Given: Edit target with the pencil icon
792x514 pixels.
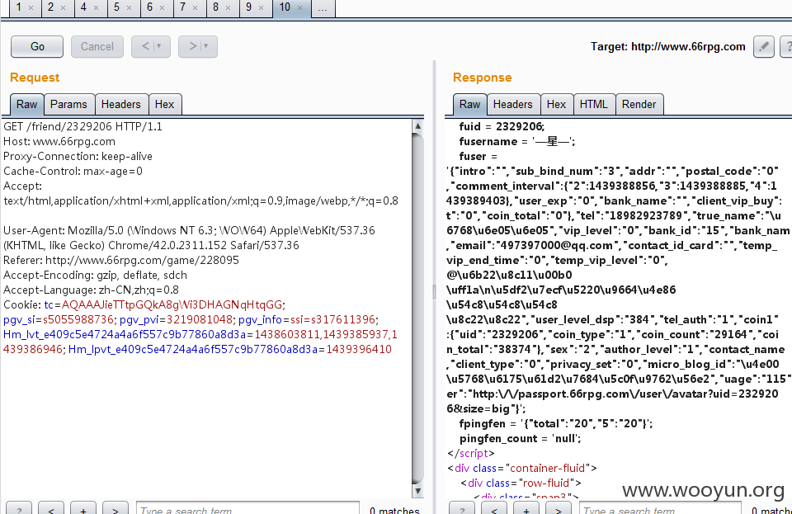Looking at the screenshot, I should [x=764, y=46].
